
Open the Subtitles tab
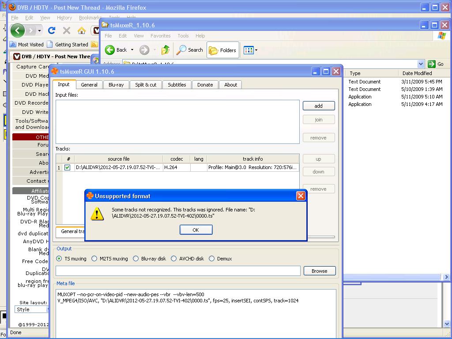177,85
